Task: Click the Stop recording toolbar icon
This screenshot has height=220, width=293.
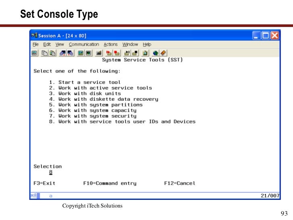Action: coord(117,53)
